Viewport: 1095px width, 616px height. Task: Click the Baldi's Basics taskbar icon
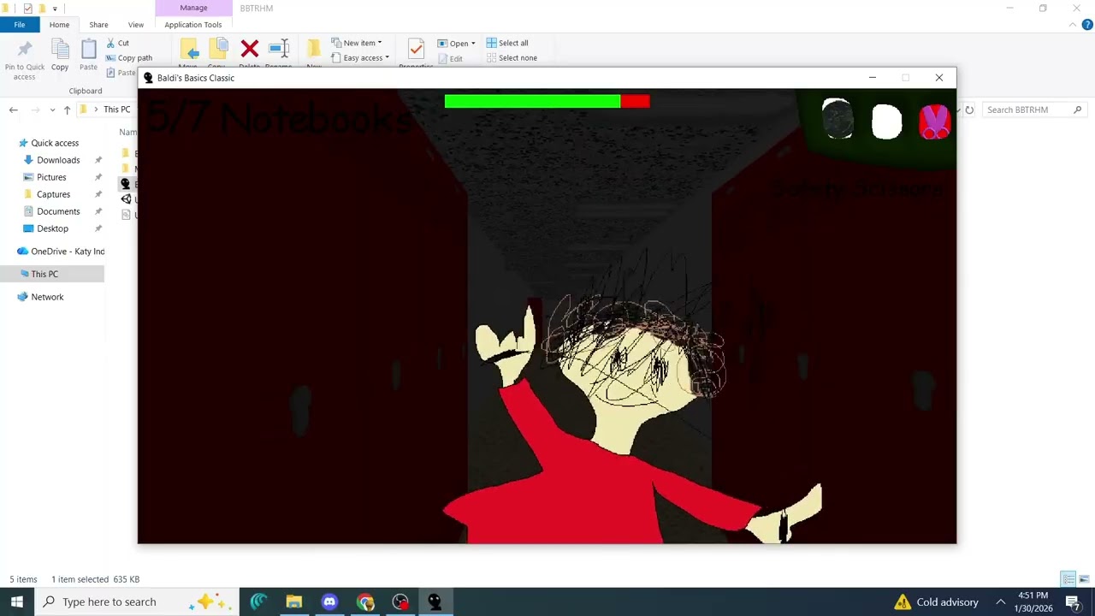435,602
